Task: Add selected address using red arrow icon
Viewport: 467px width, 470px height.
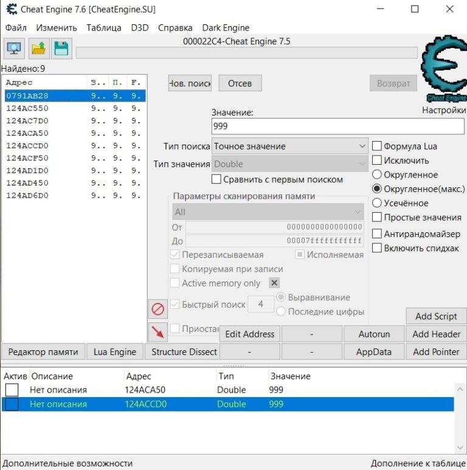Action: coord(157,332)
